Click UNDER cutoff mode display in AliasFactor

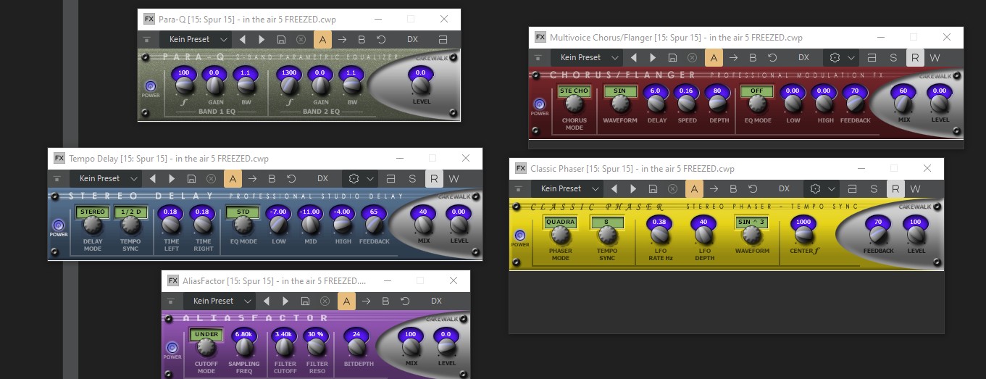pos(206,335)
